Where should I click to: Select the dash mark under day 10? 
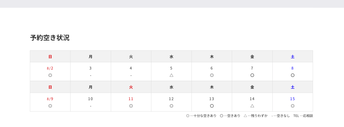coord(91,106)
